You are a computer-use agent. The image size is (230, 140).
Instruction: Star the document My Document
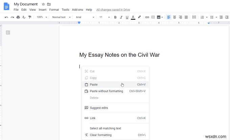[43, 4]
